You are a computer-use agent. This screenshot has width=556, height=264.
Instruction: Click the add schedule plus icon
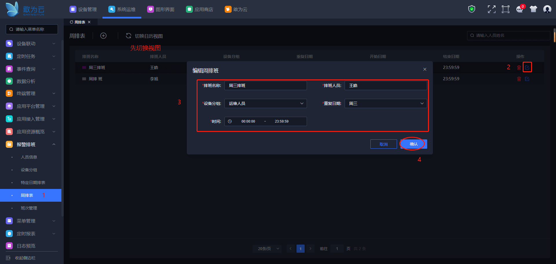click(103, 36)
